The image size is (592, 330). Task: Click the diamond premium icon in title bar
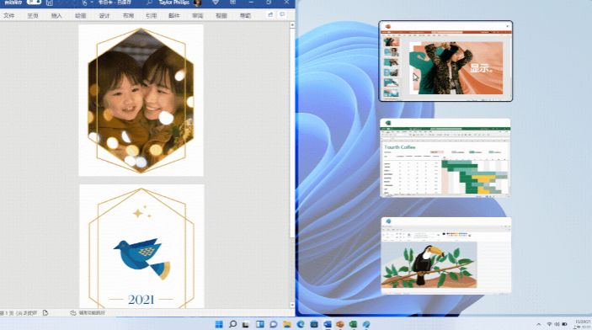tap(216, 3)
